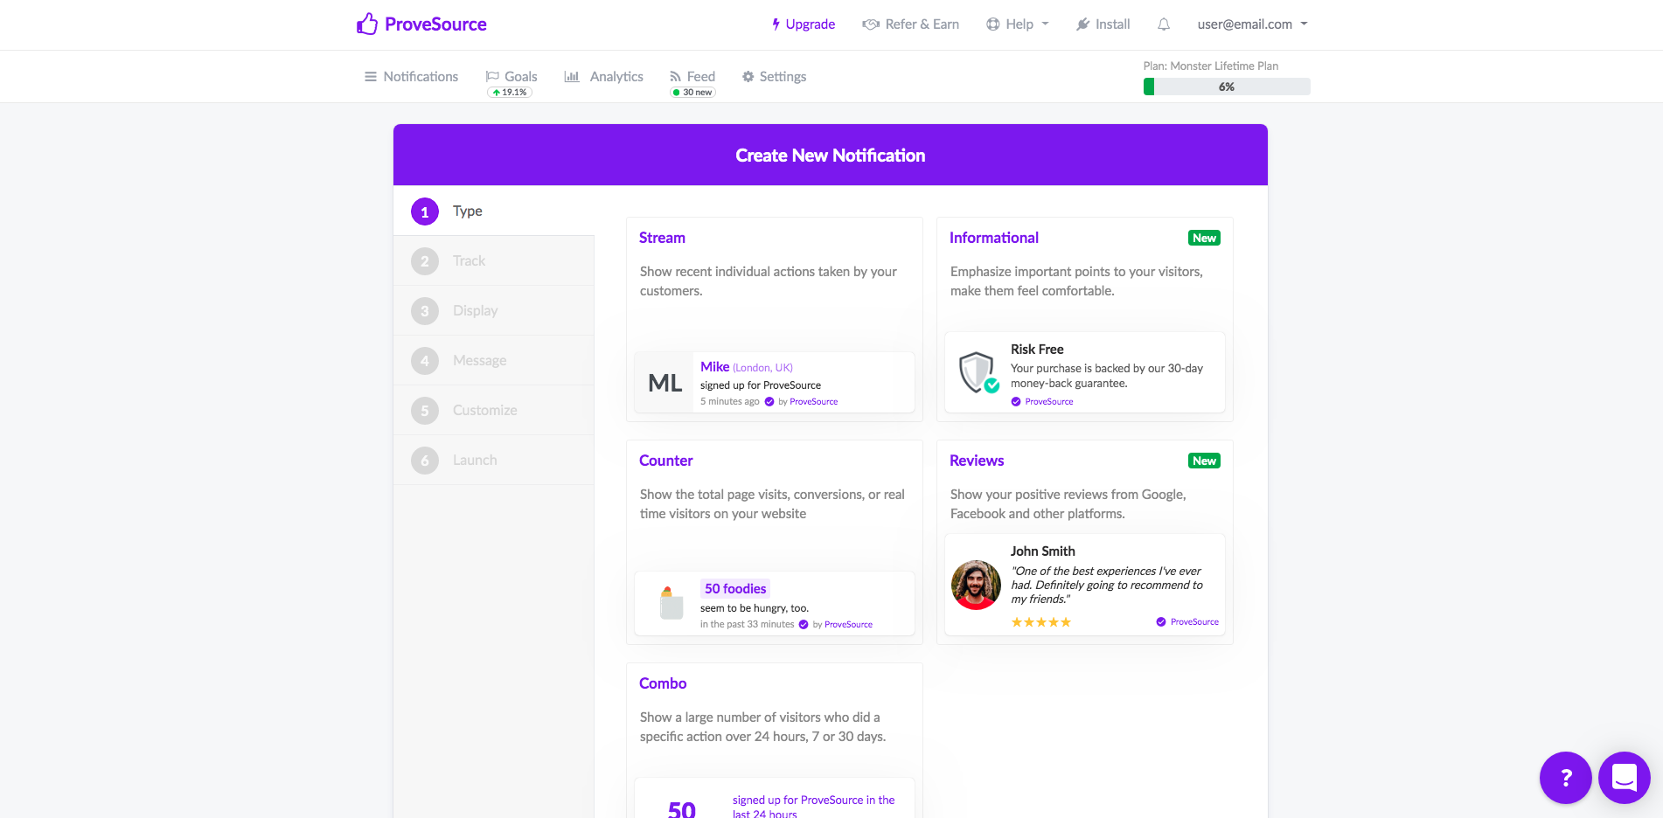The height and width of the screenshot is (818, 1663).
Task: Select the Track step
Action: point(494,261)
